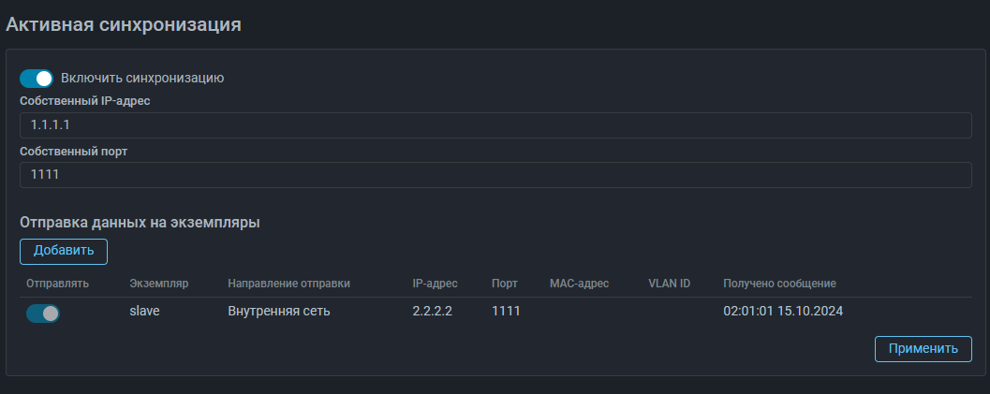Screen dimensions: 990x394
Task: Click the Получено сообщение column header
Action: [x=779, y=283]
